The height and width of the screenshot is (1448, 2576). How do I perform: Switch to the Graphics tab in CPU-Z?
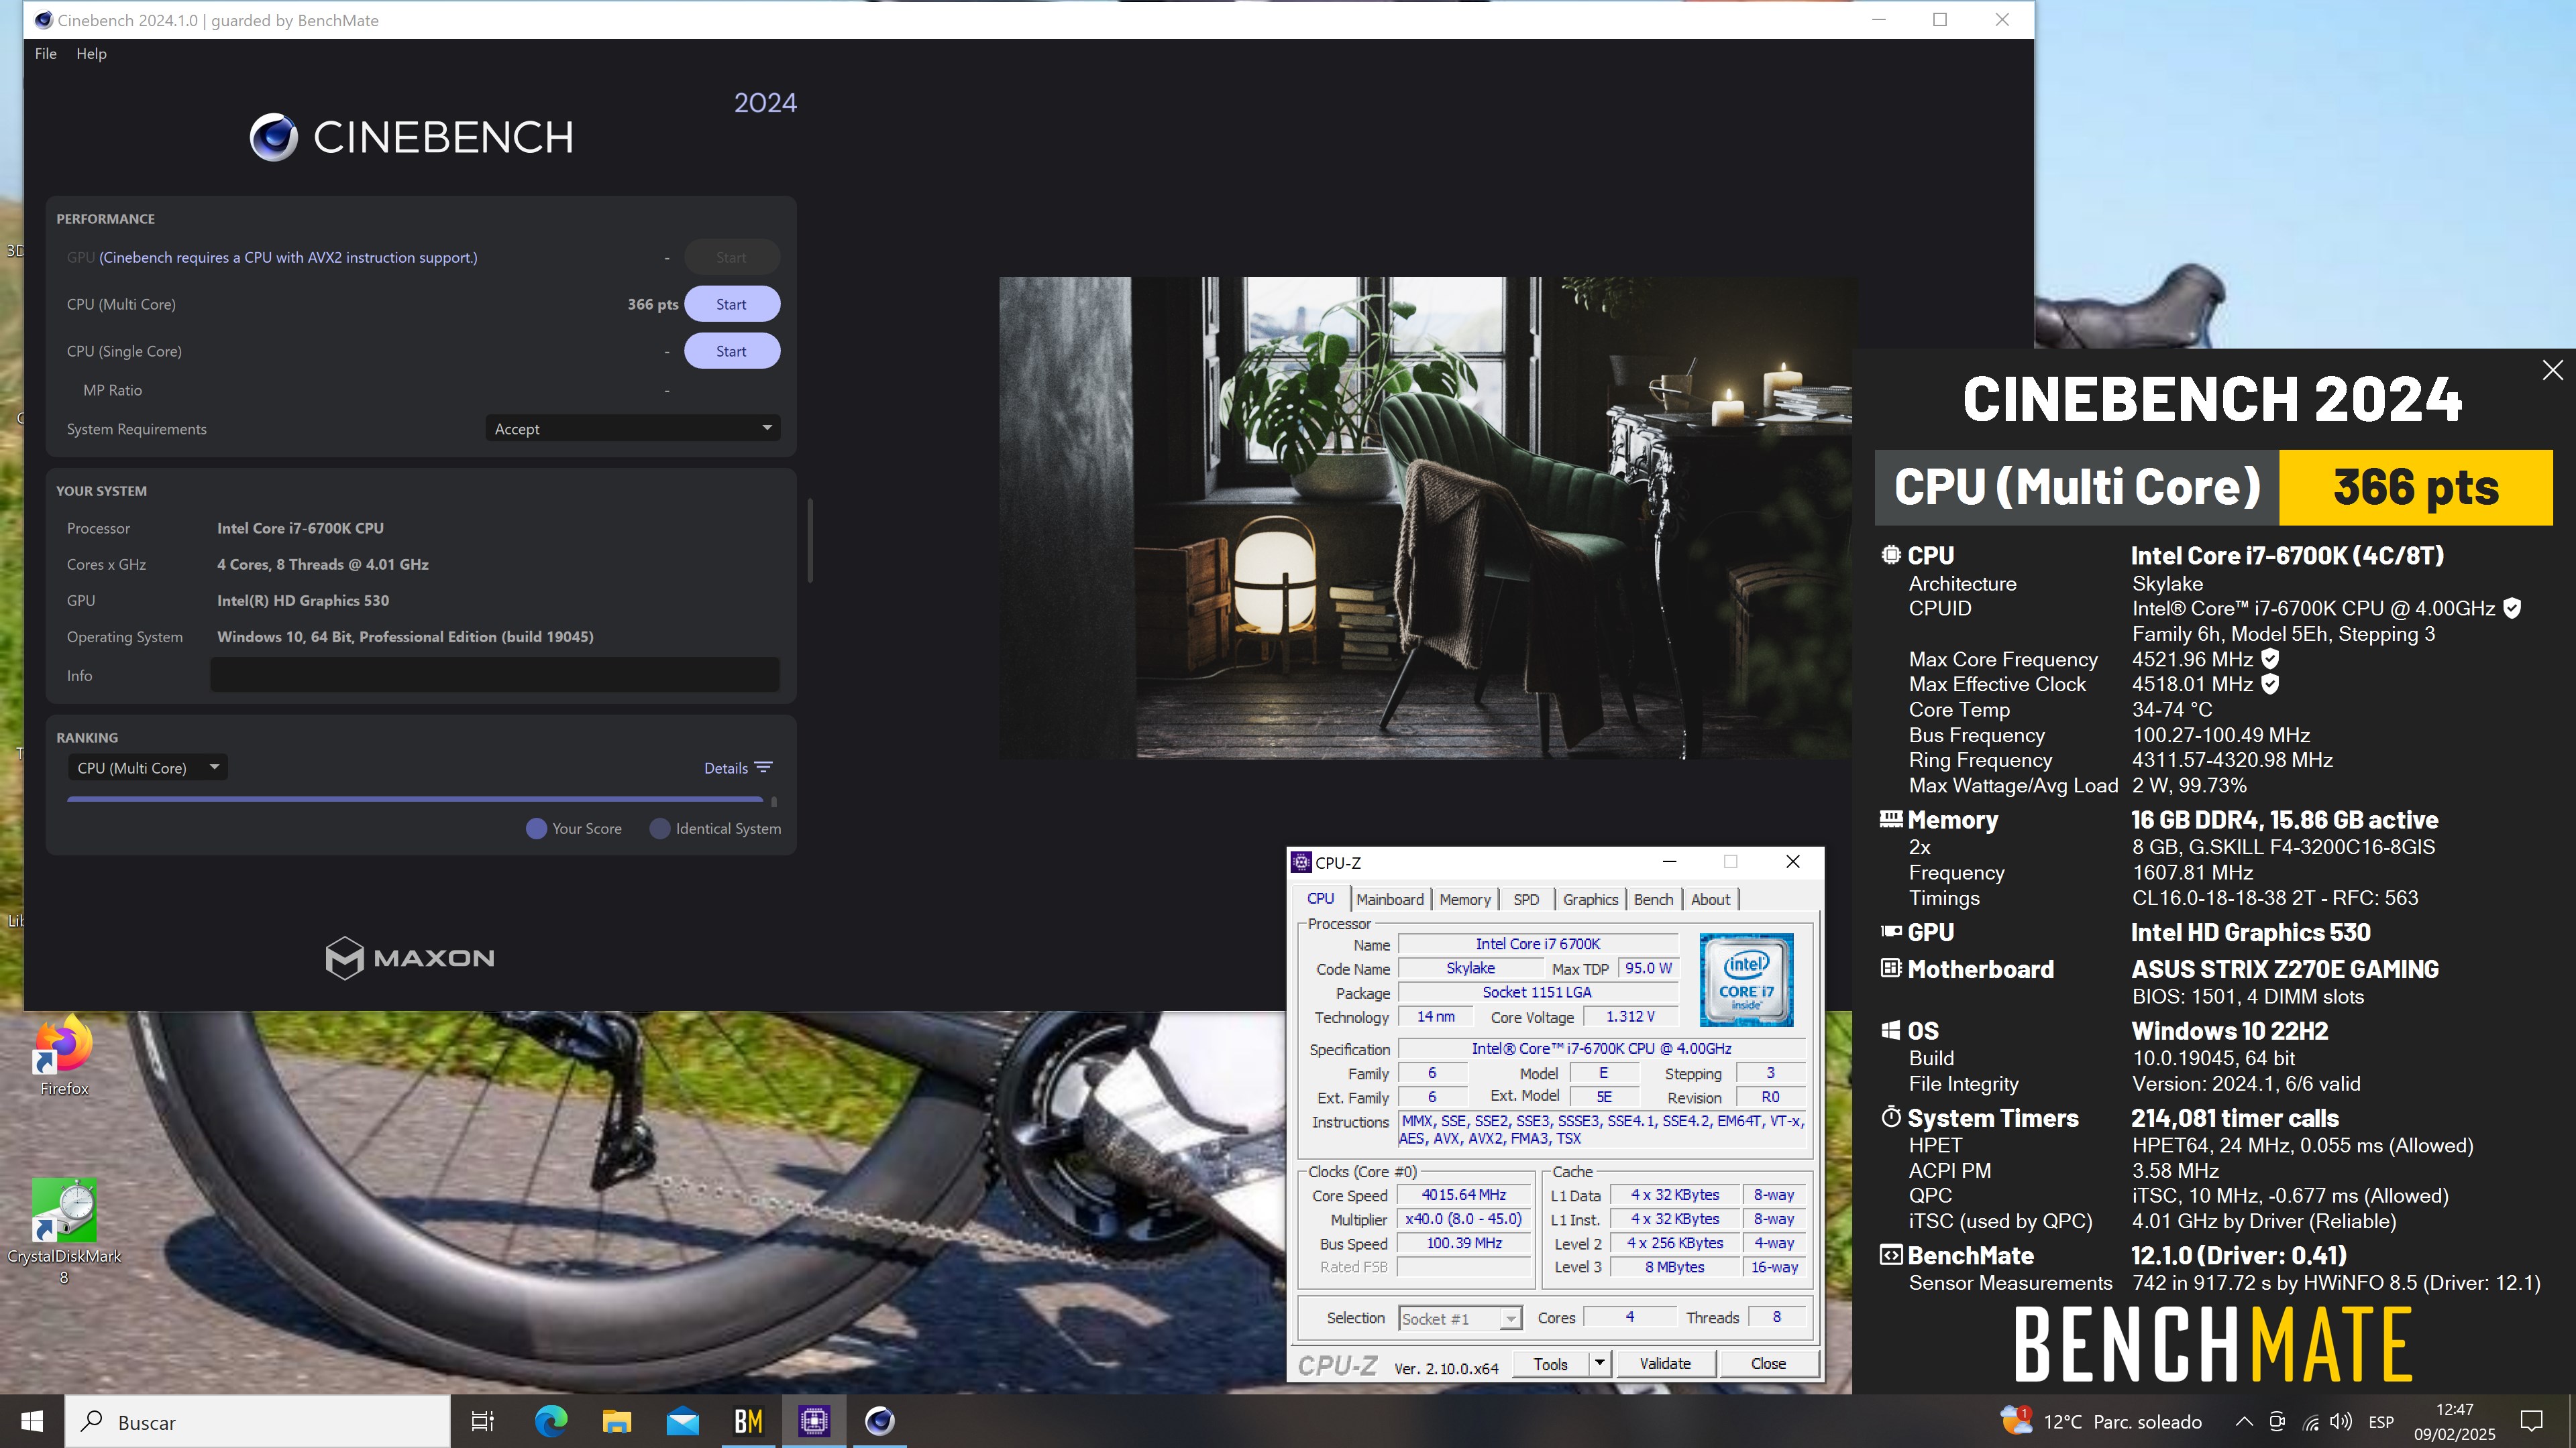coord(1590,900)
